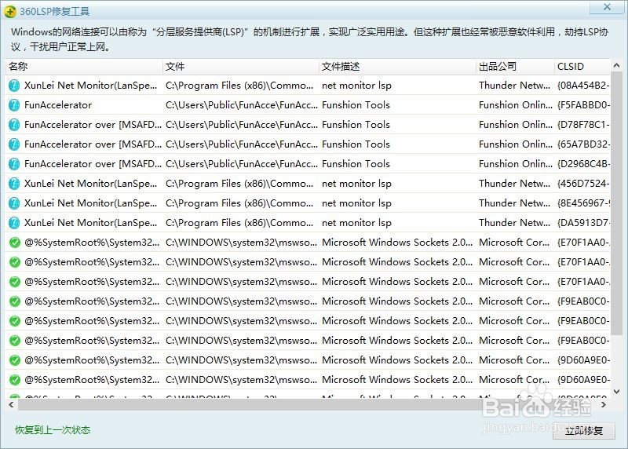The width and height of the screenshot is (628, 449).
Task: Select the CLSID cell {D78F78C1-
Action: pyautogui.click(x=583, y=125)
